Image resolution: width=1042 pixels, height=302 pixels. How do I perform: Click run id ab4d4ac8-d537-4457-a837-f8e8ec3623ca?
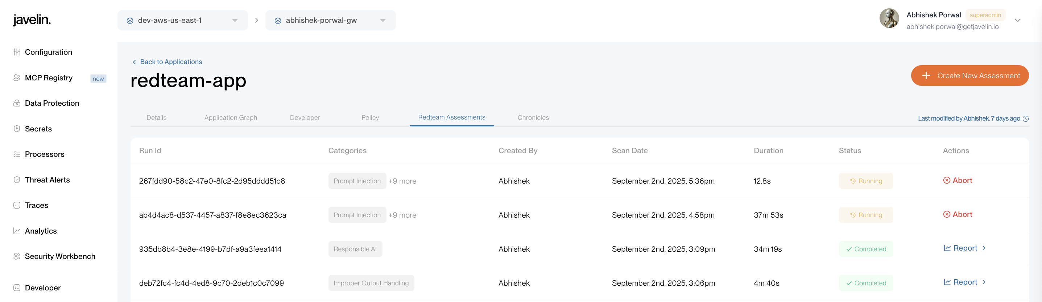click(212, 215)
